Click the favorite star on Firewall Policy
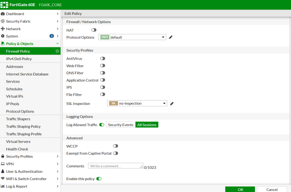This screenshot has width=291, height=192. 57,51
